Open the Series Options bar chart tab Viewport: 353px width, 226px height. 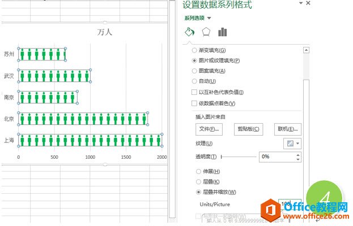[x=223, y=32]
